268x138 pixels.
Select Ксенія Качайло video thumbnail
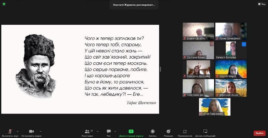click(198, 31)
